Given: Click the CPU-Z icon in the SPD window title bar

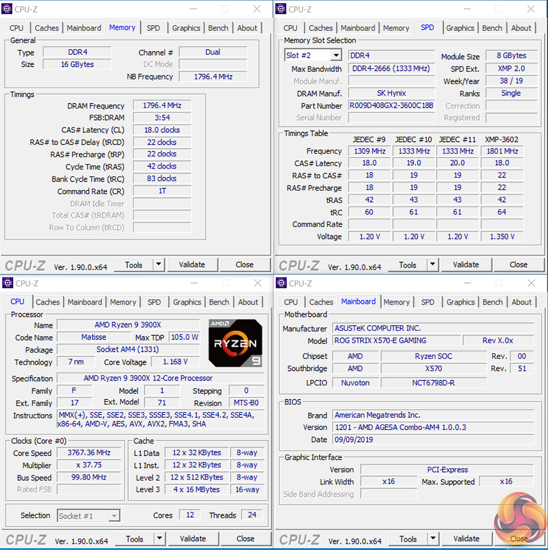Looking at the screenshot, I should pos(281,8).
